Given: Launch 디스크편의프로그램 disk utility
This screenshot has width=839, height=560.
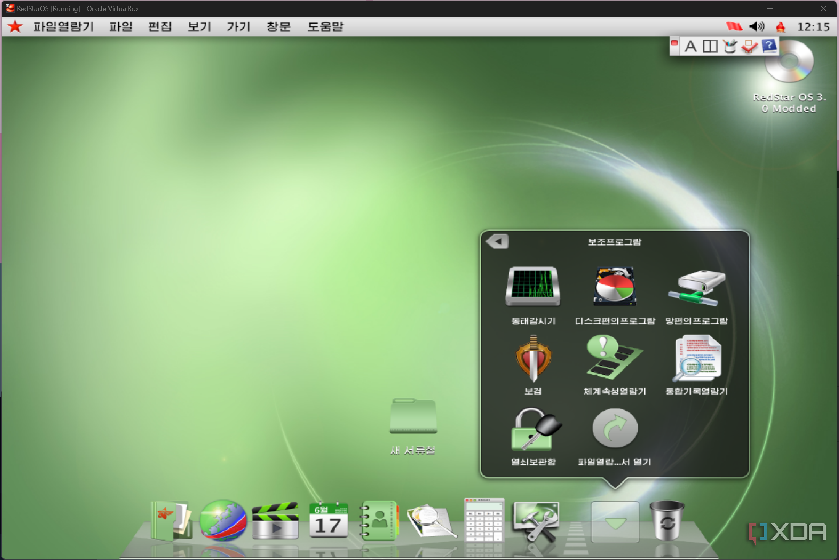Looking at the screenshot, I should (x=615, y=287).
